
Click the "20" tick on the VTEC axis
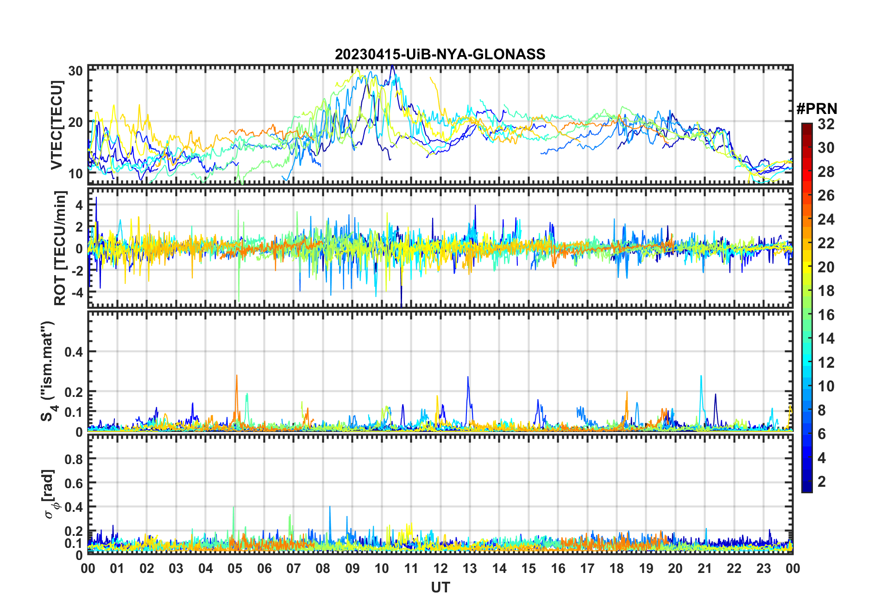pyautogui.click(x=76, y=122)
